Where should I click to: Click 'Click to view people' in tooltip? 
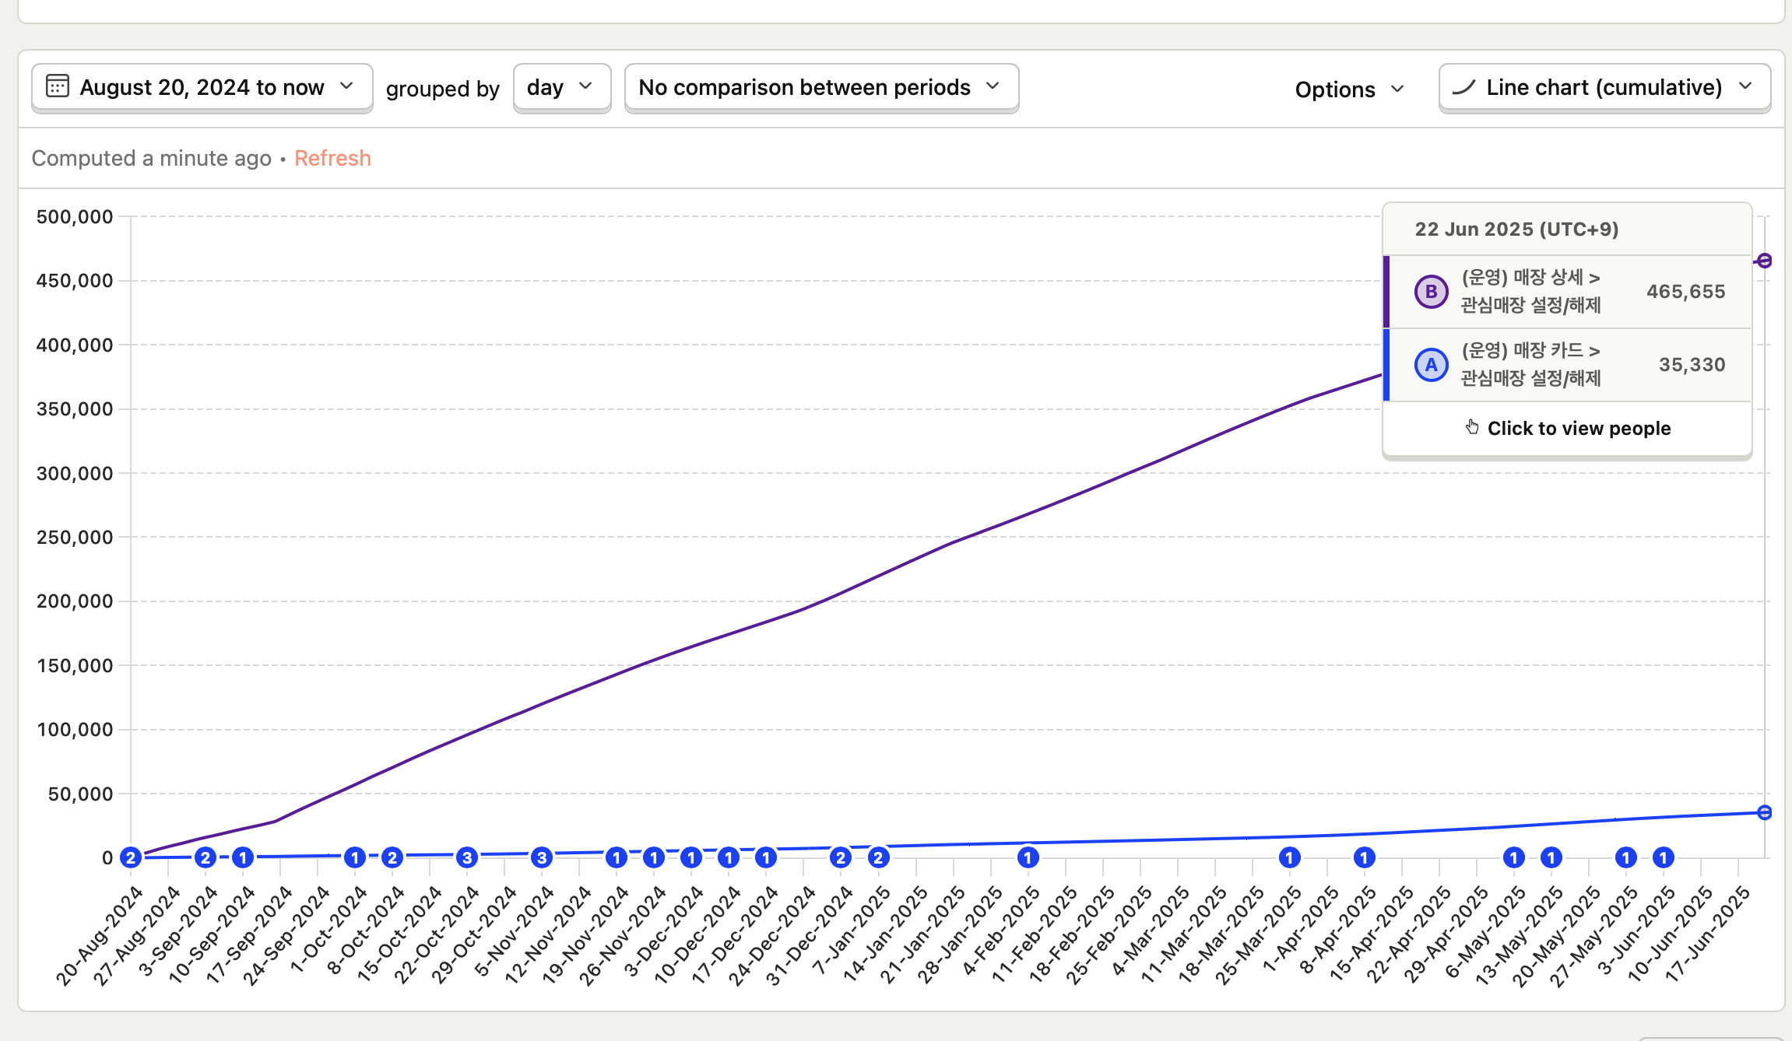click(x=1578, y=428)
